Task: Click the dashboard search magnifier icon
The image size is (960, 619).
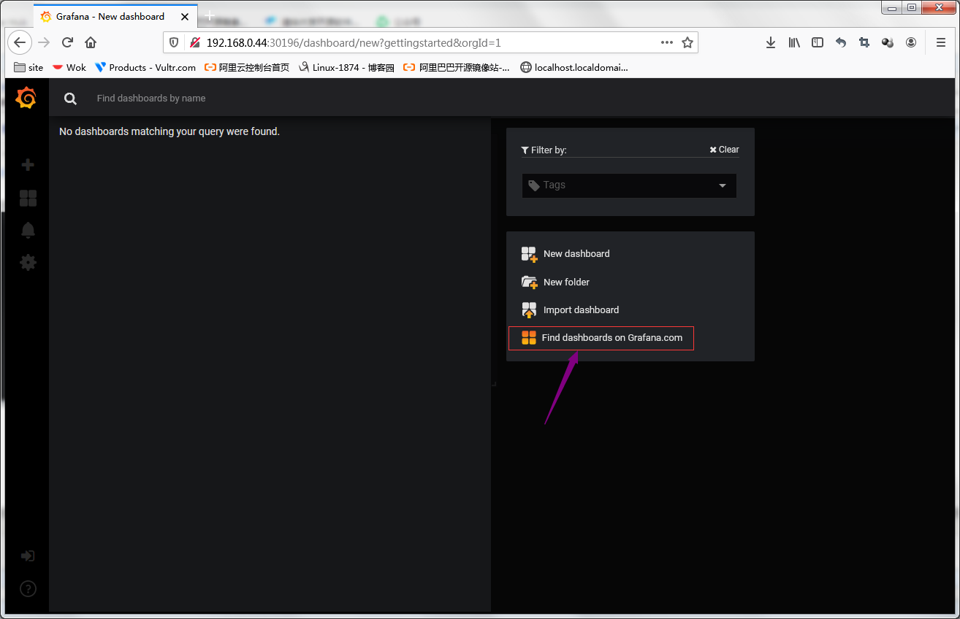Action: tap(70, 99)
